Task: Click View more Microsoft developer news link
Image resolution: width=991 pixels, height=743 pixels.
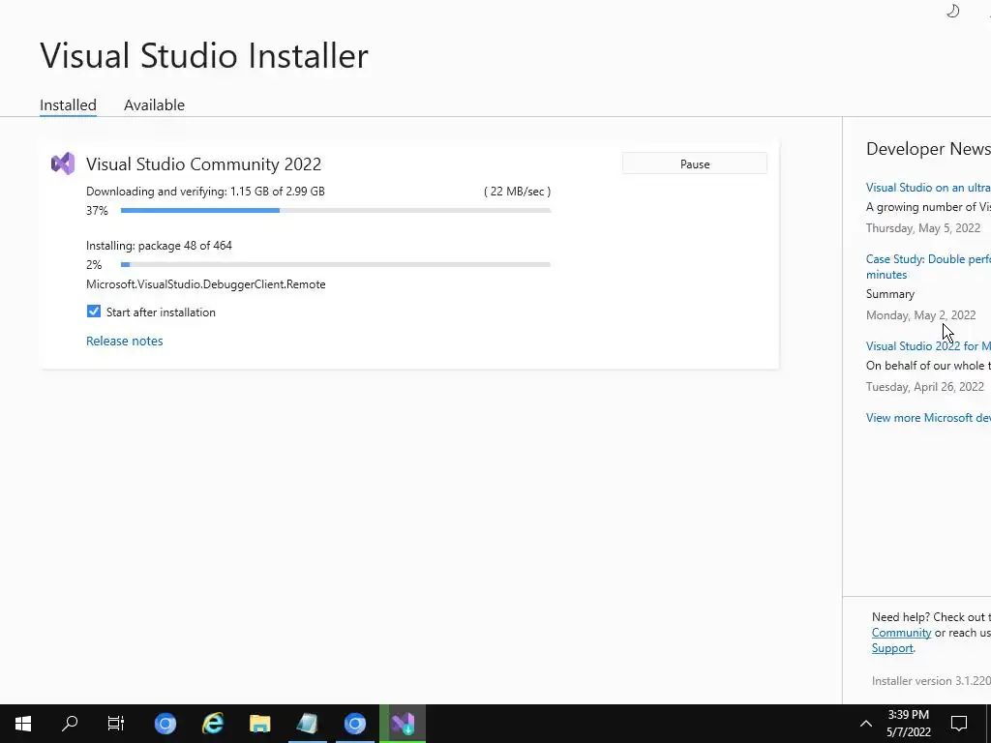Action: (x=928, y=417)
